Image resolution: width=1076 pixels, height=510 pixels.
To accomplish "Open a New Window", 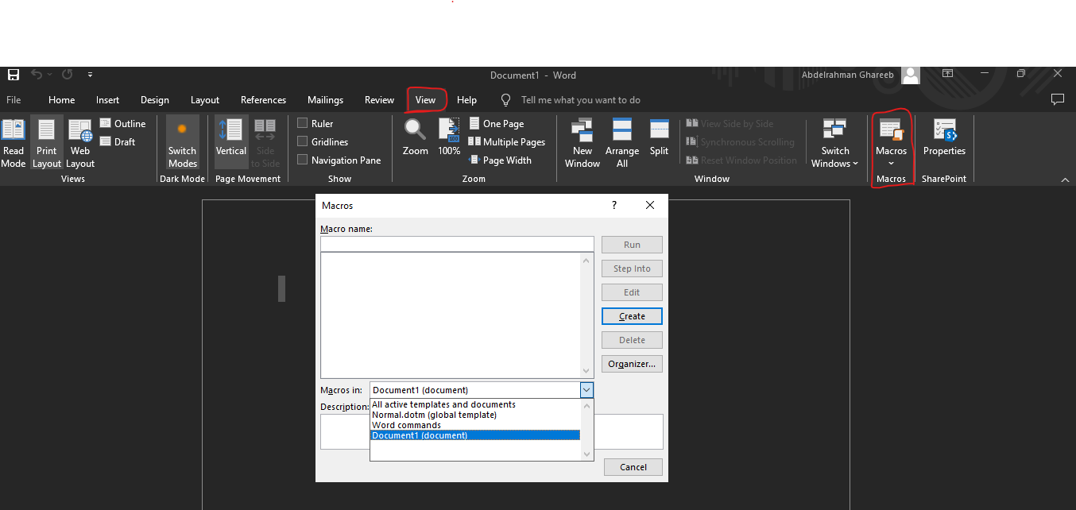I will pos(583,130).
